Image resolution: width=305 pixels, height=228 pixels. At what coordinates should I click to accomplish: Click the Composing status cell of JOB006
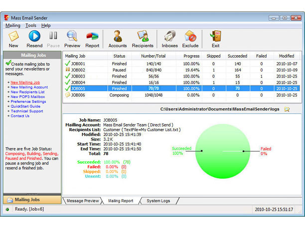(119, 95)
